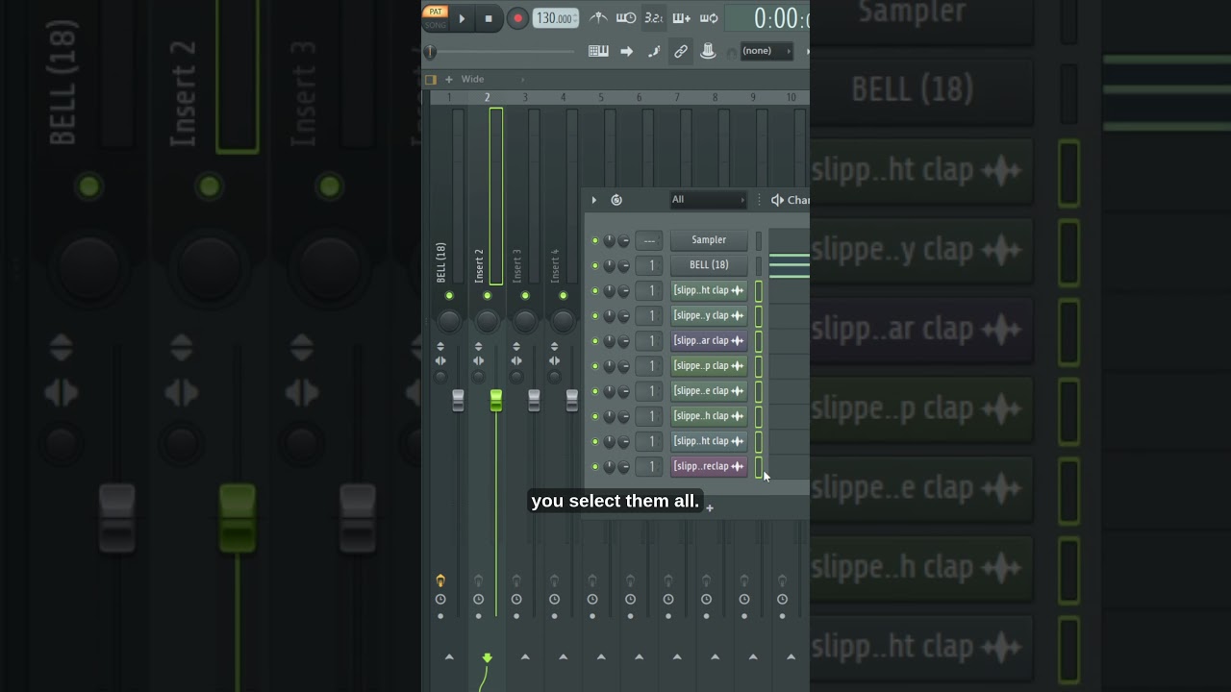This screenshot has height=692, width=1231.
Task: Click the step editing arrow icon
Action: click(x=626, y=52)
